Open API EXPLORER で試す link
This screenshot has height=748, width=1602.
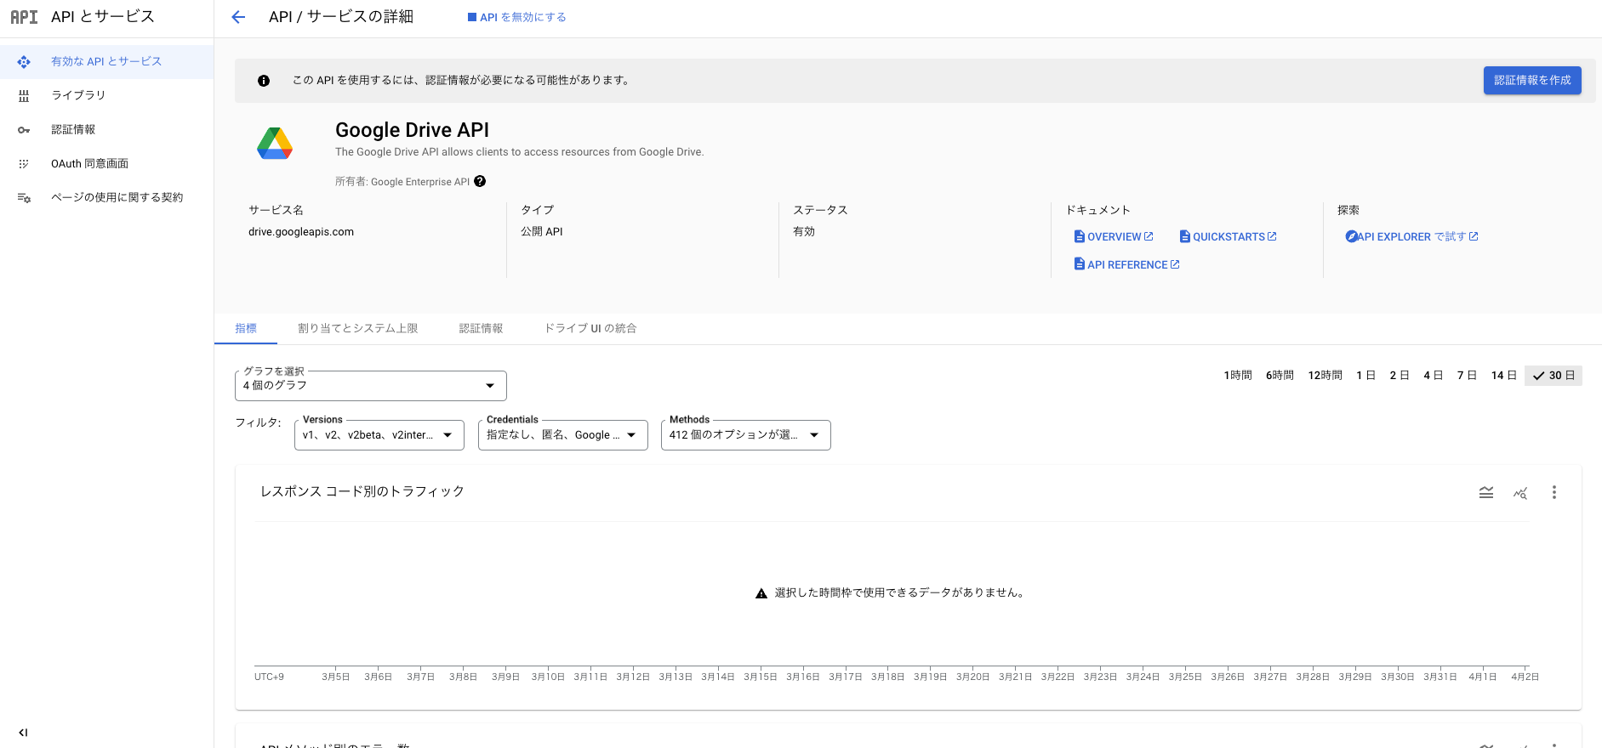click(x=1411, y=236)
